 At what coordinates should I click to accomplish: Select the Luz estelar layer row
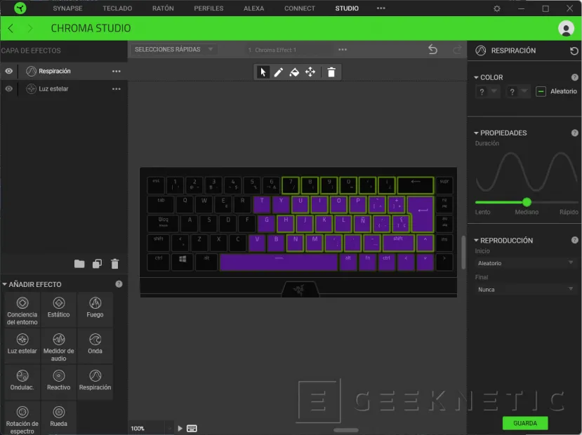click(x=64, y=88)
